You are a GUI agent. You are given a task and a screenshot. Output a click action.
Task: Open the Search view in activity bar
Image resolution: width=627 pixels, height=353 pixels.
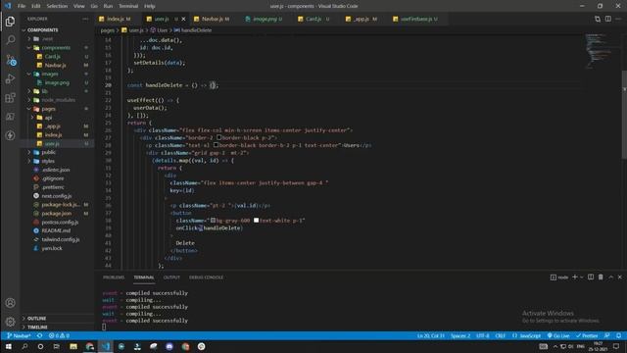[11, 40]
